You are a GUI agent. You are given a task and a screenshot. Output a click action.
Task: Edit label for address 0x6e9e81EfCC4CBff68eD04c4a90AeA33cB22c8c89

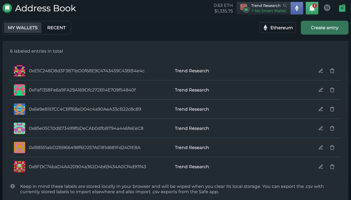(x=321, y=109)
